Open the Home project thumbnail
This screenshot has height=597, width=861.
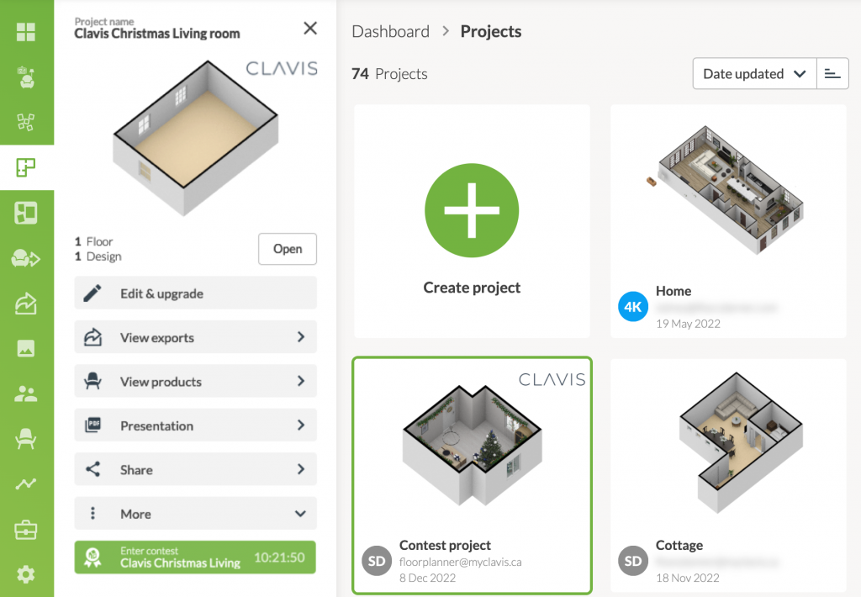click(x=728, y=189)
